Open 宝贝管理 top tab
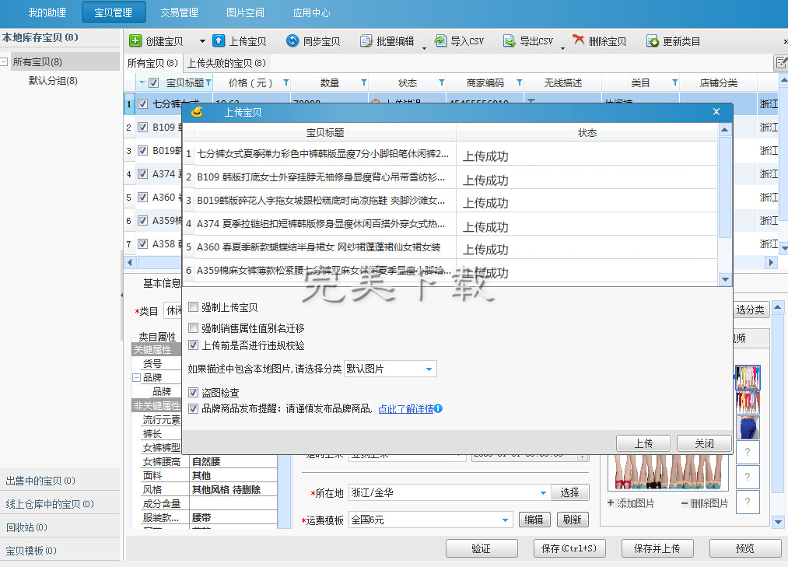The height and width of the screenshot is (567, 788). 114,12
